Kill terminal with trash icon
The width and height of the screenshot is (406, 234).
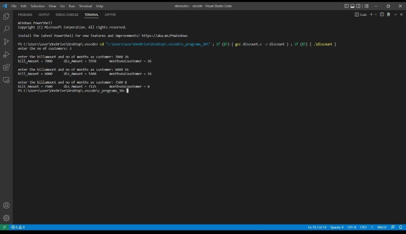(388, 15)
